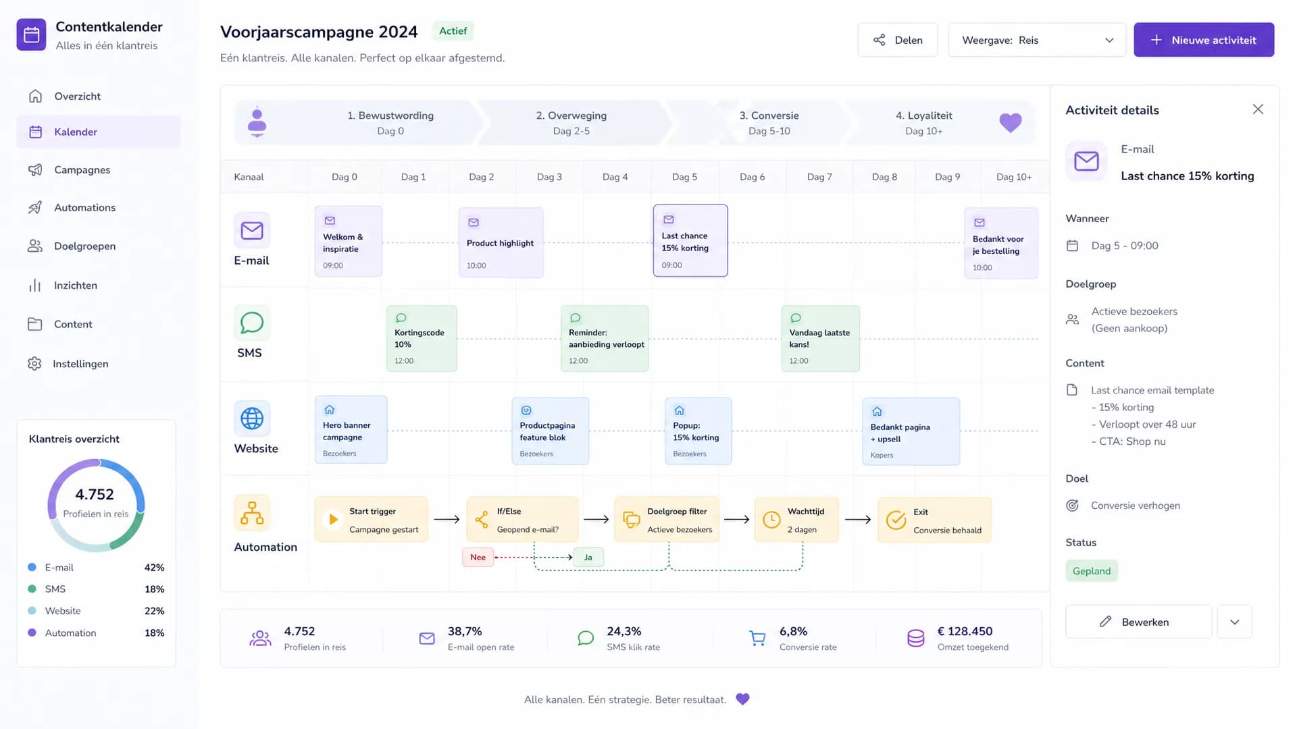Click the Klantreis donut chart
1297x729 pixels.
[96, 505]
